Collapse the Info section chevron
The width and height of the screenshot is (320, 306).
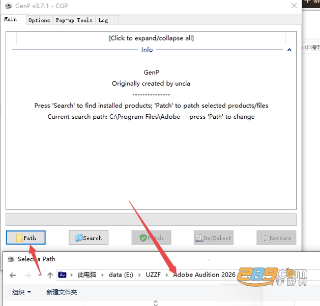289,50
